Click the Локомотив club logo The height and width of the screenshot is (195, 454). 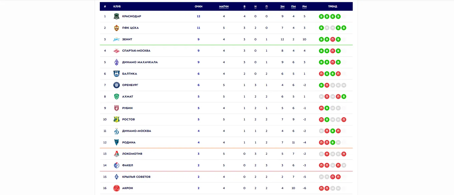[x=117, y=154]
